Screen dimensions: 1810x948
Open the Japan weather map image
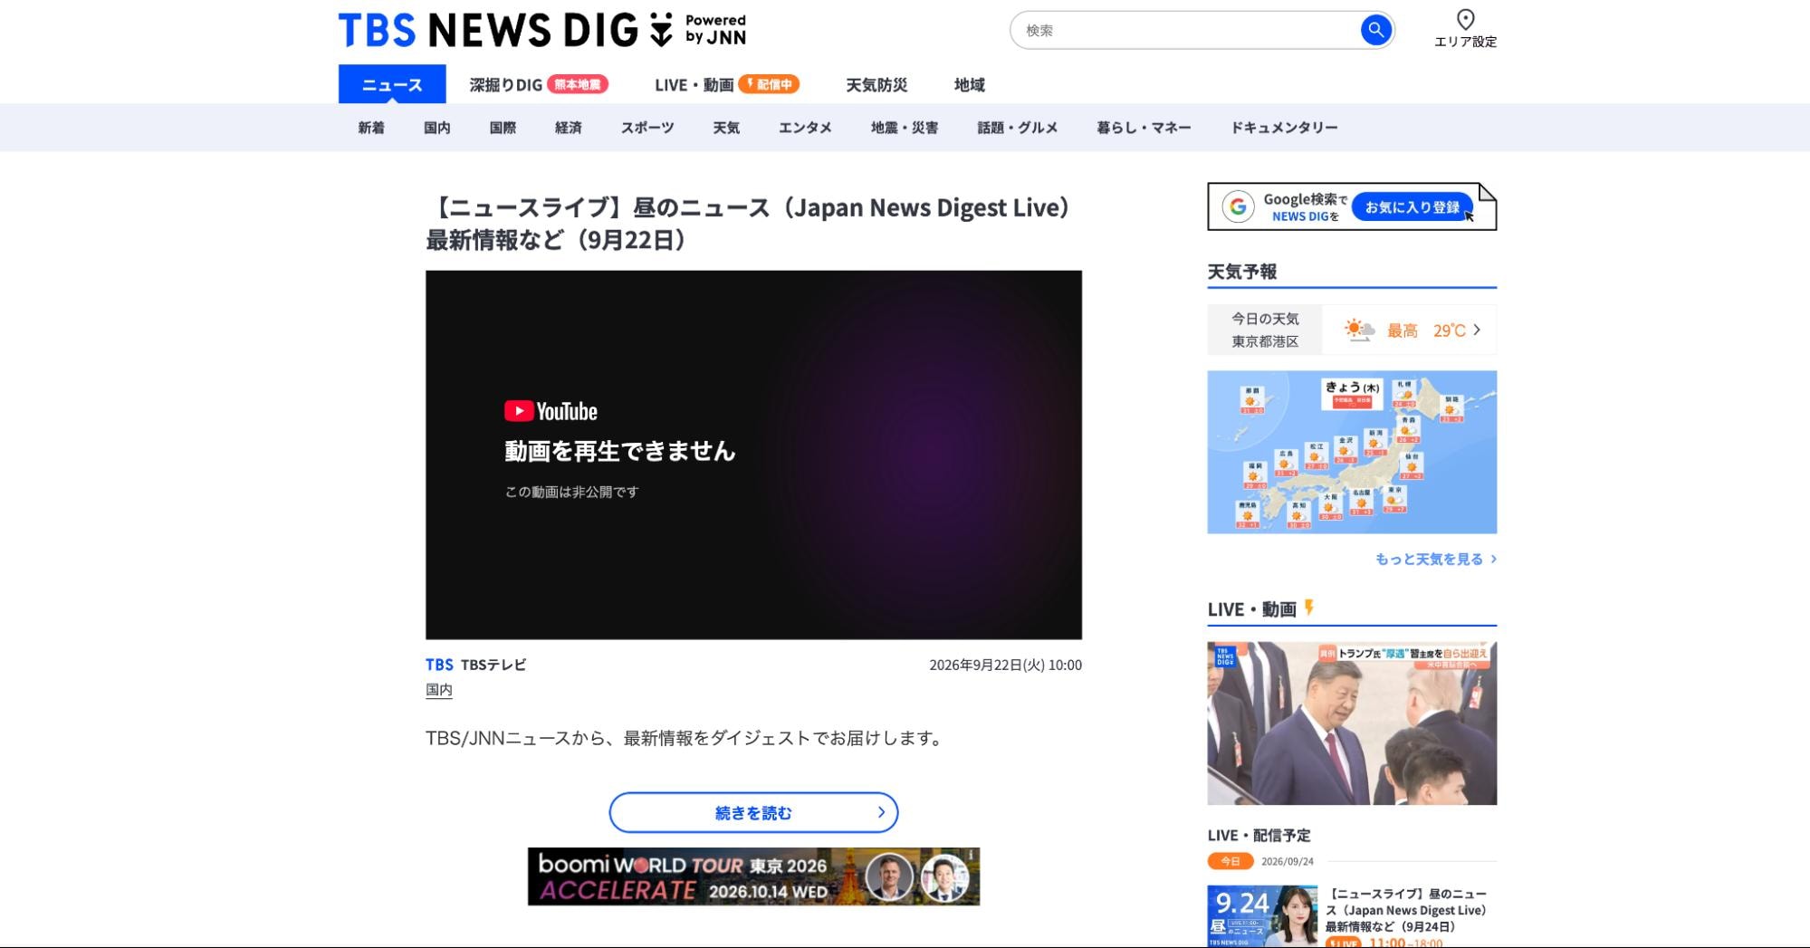pos(1352,452)
